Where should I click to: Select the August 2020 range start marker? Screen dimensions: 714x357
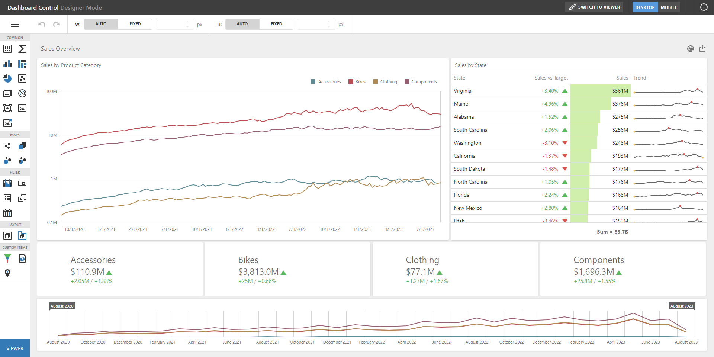click(62, 306)
